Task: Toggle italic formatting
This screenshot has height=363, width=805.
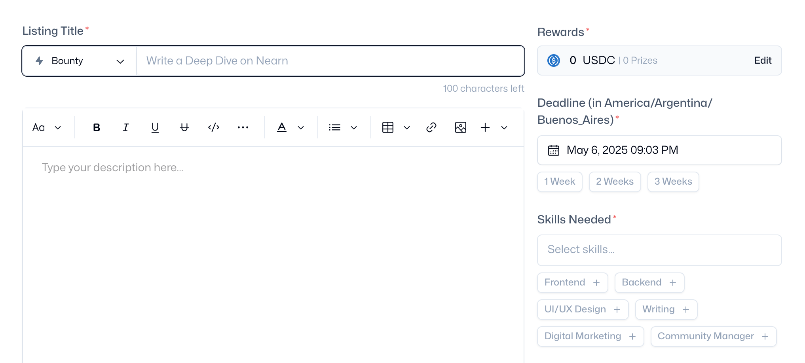Action: pyautogui.click(x=126, y=127)
